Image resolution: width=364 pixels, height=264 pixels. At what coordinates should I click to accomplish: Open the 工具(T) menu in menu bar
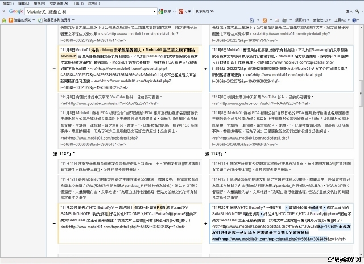tap(78, 3)
